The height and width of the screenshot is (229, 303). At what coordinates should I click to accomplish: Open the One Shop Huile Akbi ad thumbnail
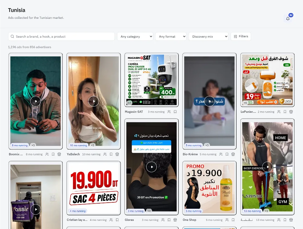pos(209,188)
